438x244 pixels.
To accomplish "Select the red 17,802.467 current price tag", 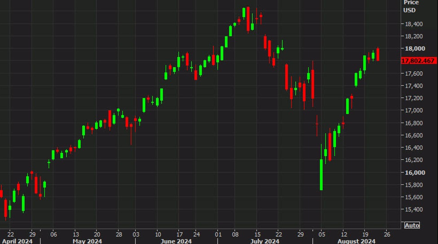I will (418, 61).
